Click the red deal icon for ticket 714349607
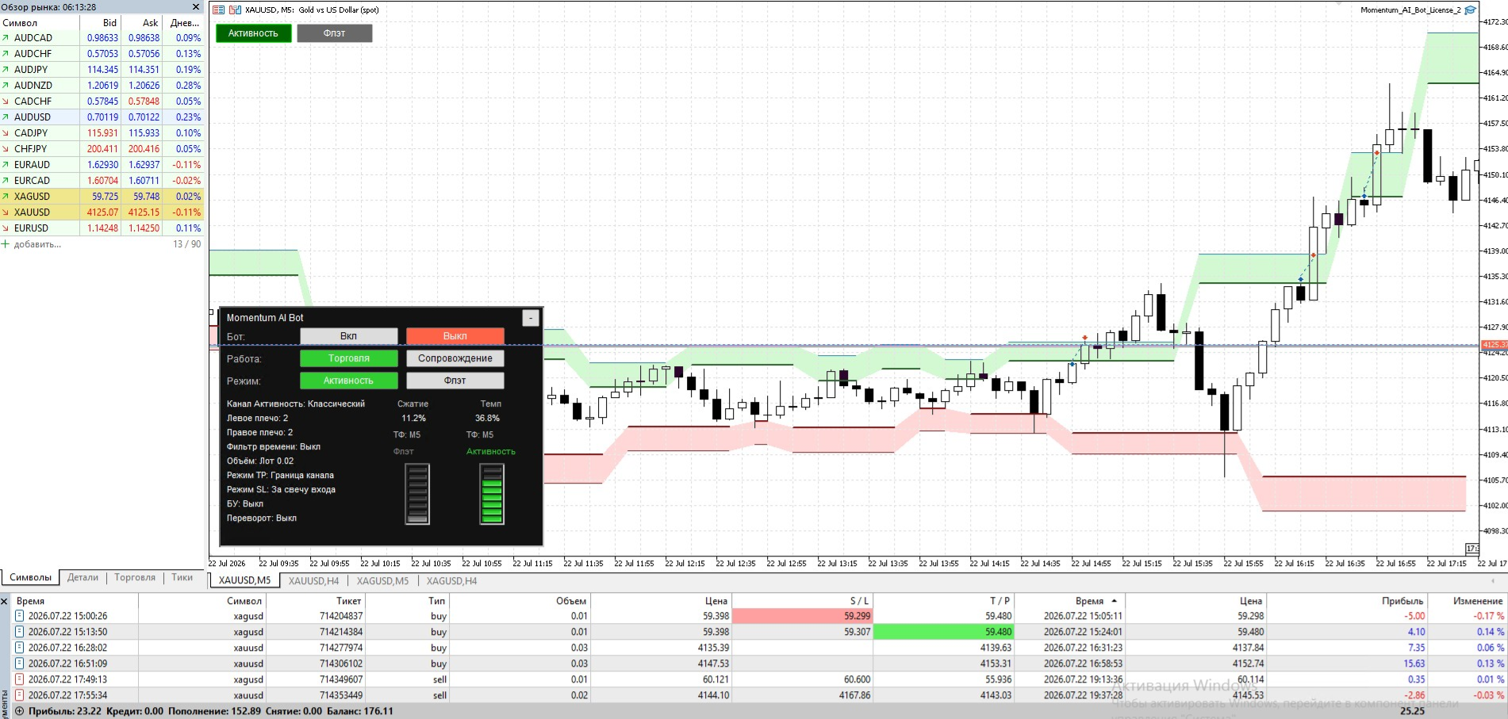1508x719 pixels. [x=20, y=679]
